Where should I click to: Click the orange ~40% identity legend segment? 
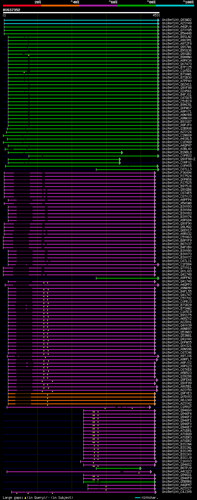(x=60, y=6)
